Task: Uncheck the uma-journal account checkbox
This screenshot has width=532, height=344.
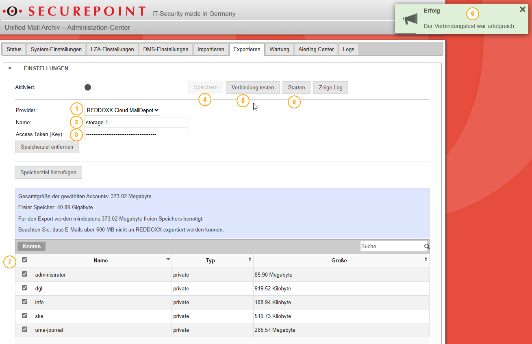Action: (24, 329)
